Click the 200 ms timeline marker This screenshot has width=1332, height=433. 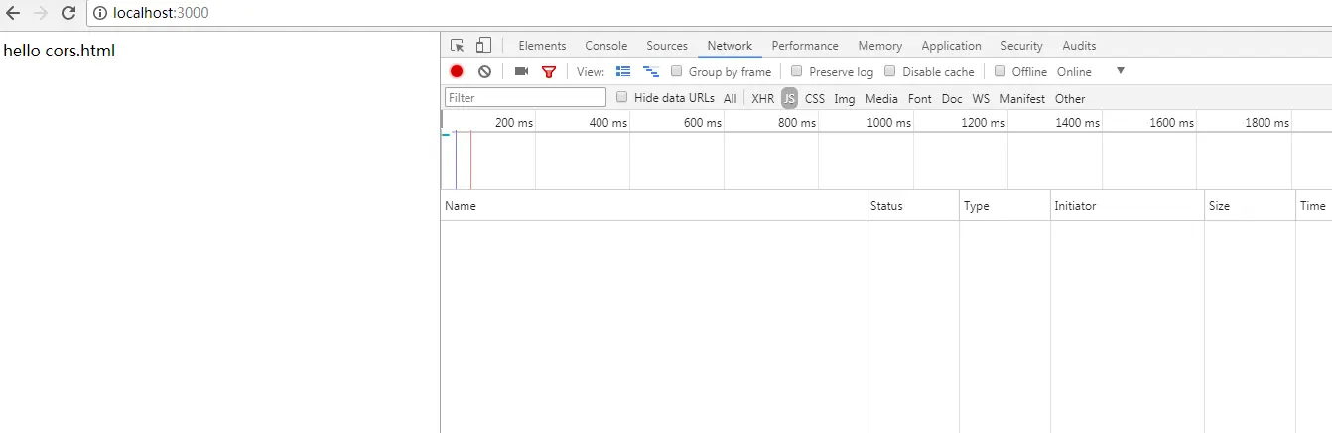[514, 123]
